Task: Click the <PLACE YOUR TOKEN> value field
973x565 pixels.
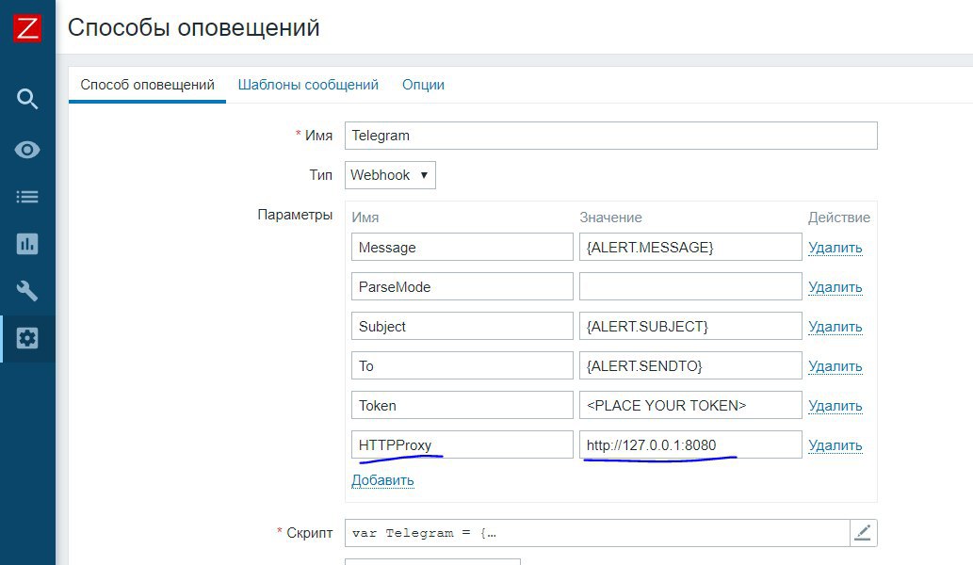Action: 690,406
